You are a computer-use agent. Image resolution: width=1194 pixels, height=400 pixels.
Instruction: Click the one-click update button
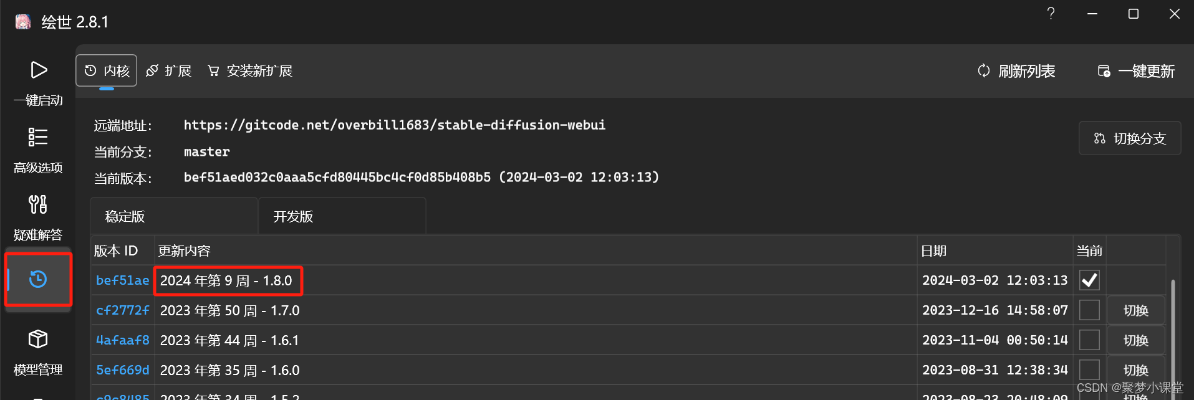click(x=1136, y=71)
